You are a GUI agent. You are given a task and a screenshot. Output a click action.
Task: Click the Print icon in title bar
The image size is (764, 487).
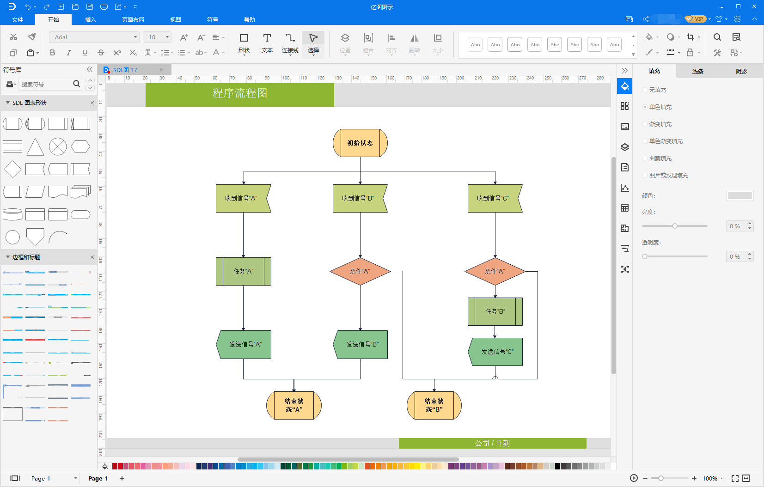point(104,6)
